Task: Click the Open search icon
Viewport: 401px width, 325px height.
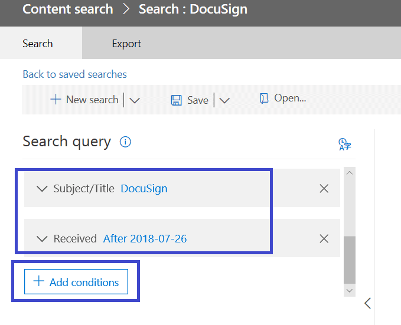Action: tap(264, 99)
